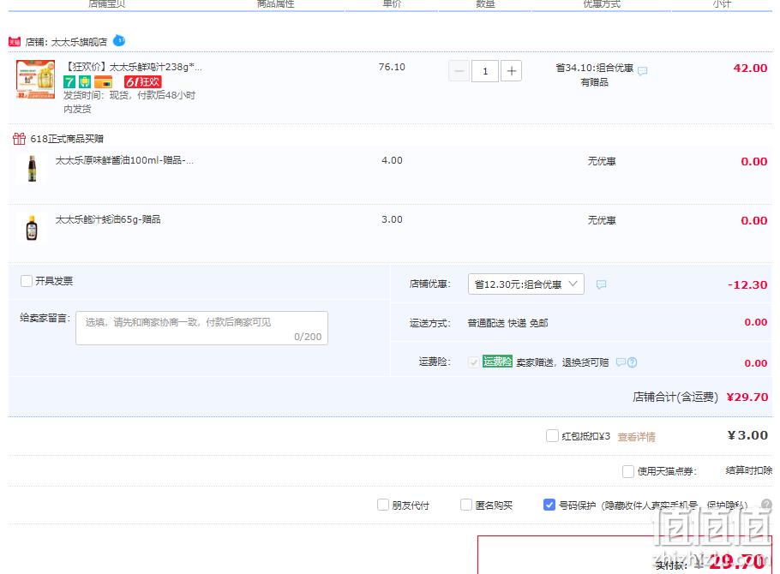The image size is (780, 574).
Task: Click store total ¥29.70 beside 店铺合计
Action: pyautogui.click(x=747, y=397)
